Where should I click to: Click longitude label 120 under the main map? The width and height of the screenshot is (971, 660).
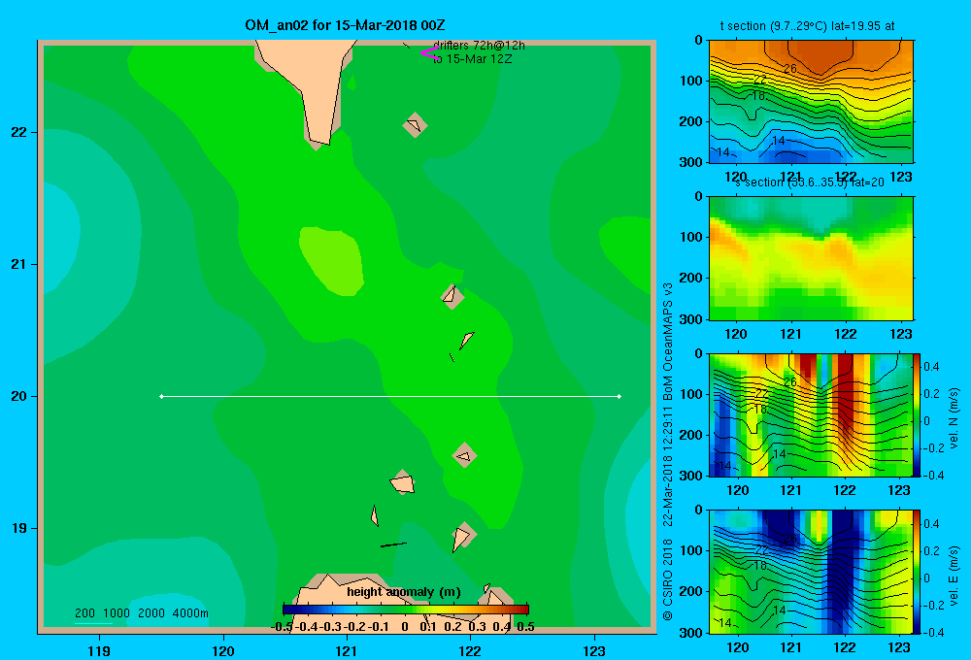[x=223, y=650]
